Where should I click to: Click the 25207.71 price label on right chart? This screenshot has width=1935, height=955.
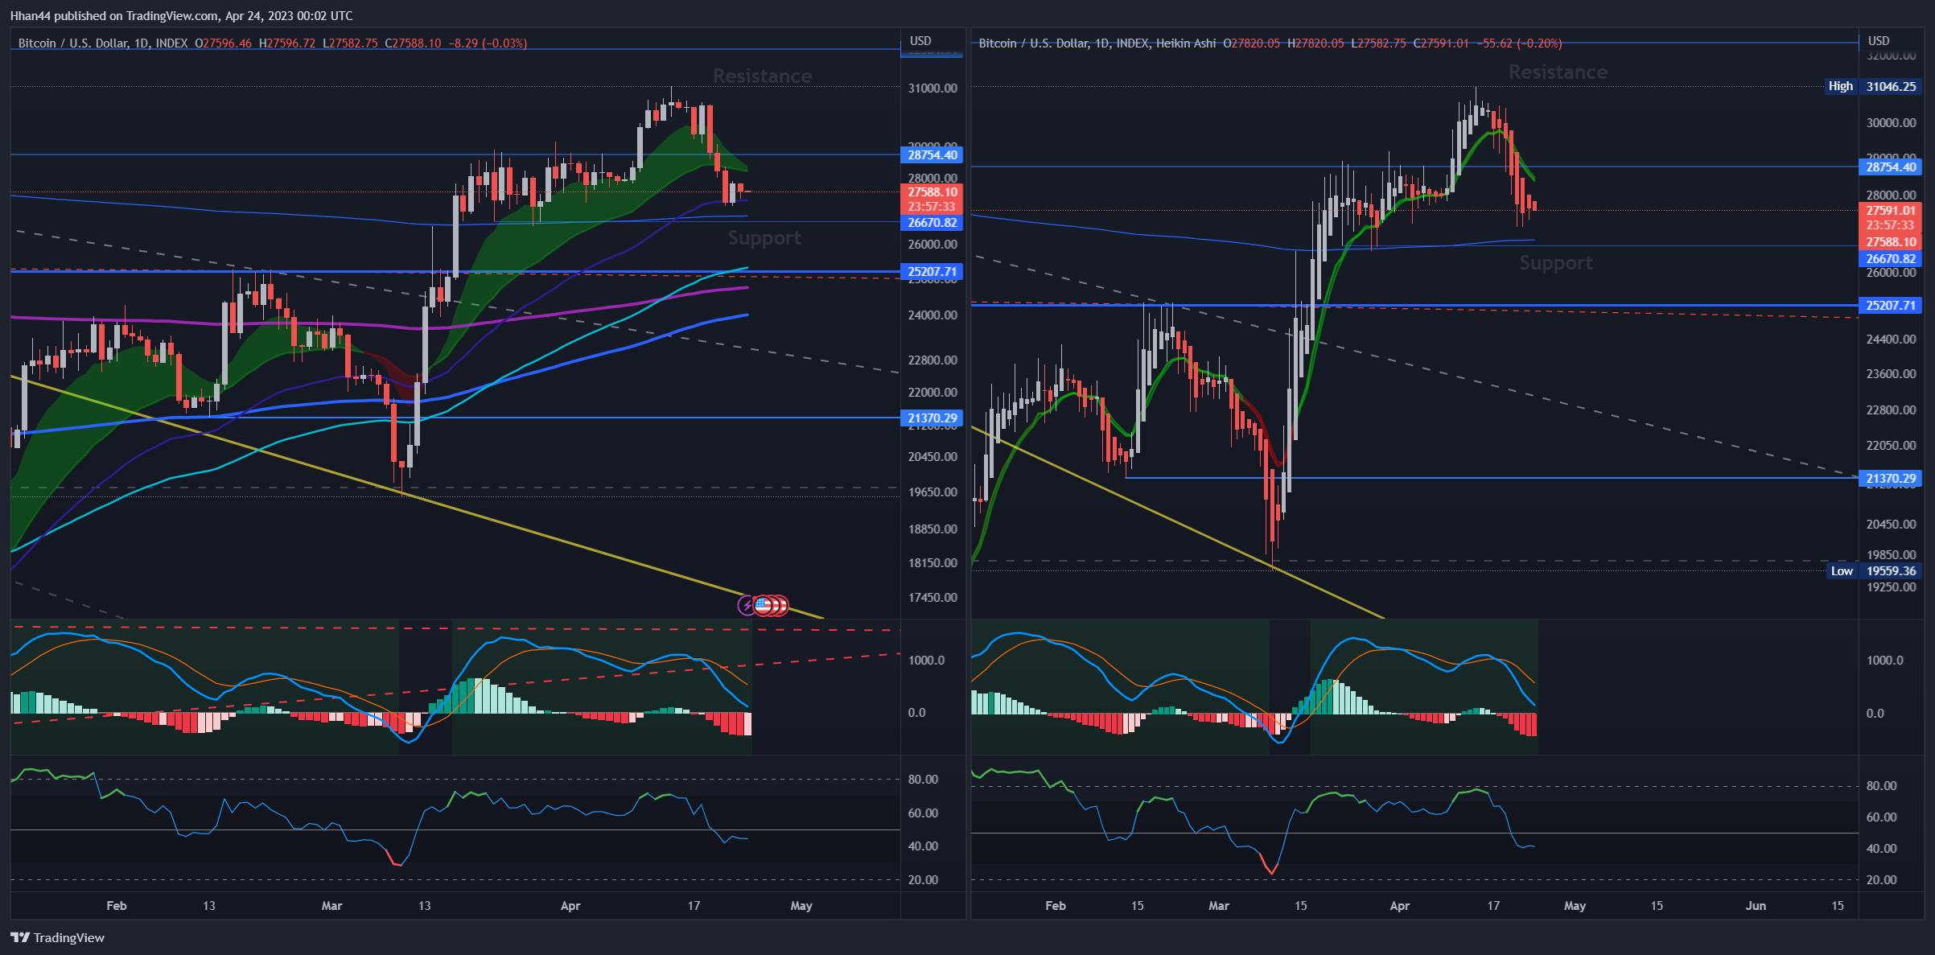click(1891, 306)
